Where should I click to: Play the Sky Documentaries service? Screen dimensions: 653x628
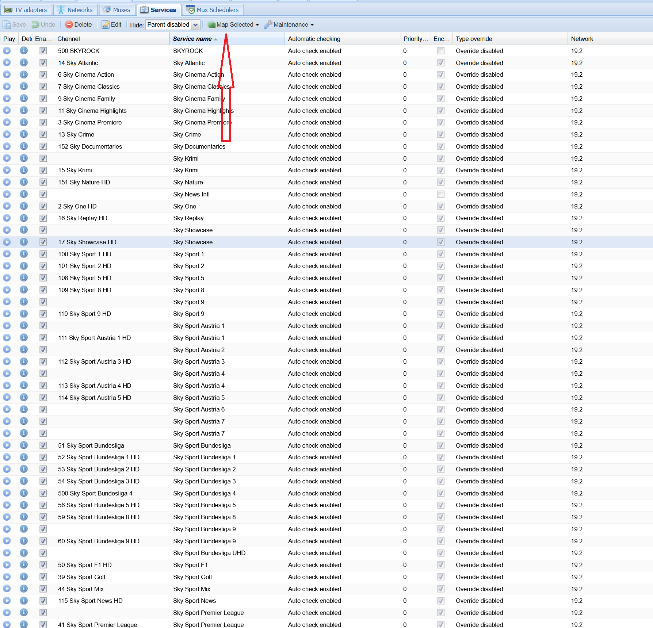point(7,146)
